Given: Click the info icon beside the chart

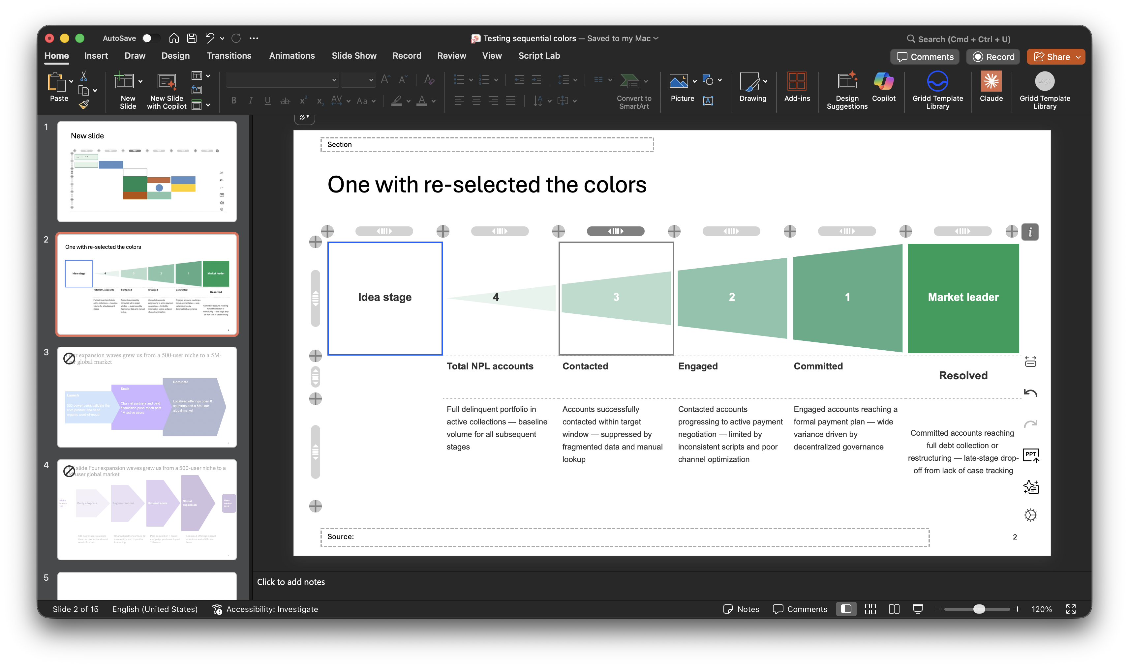Looking at the screenshot, I should tap(1030, 232).
